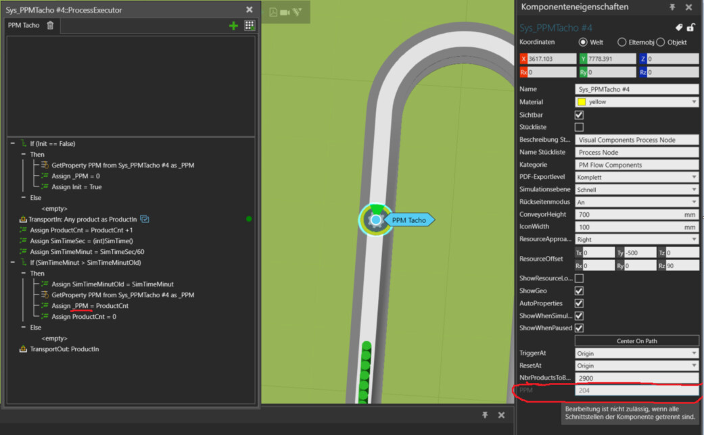Toggle the padlock icon for component
The height and width of the screenshot is (435, 704).
click(x=690, y=28)
